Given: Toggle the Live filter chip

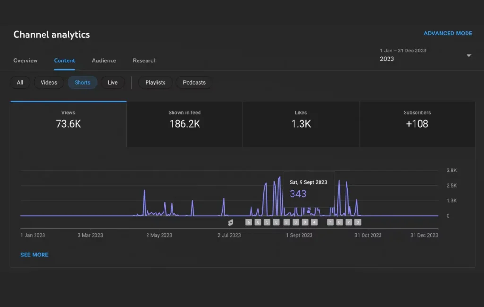Looking at the screenshot, I should (112, 83).
